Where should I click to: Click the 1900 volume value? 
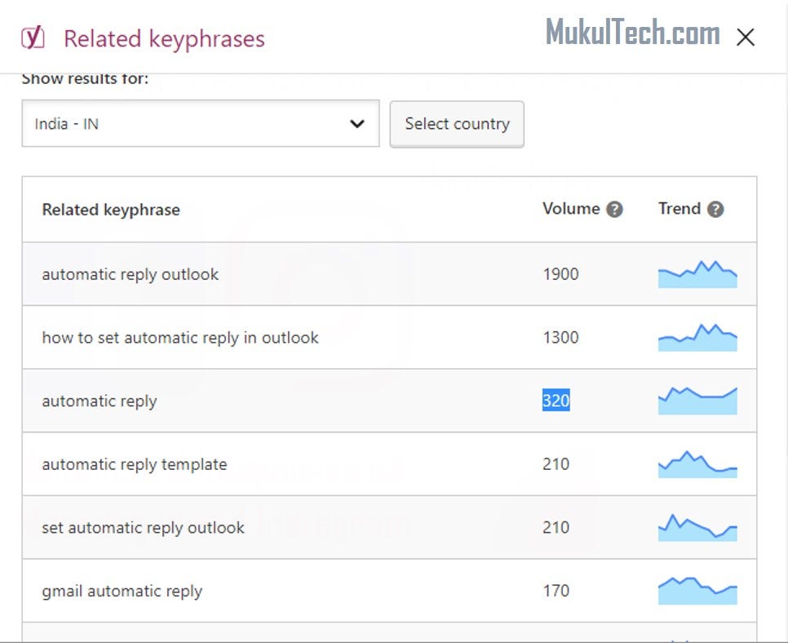point(560,274)
